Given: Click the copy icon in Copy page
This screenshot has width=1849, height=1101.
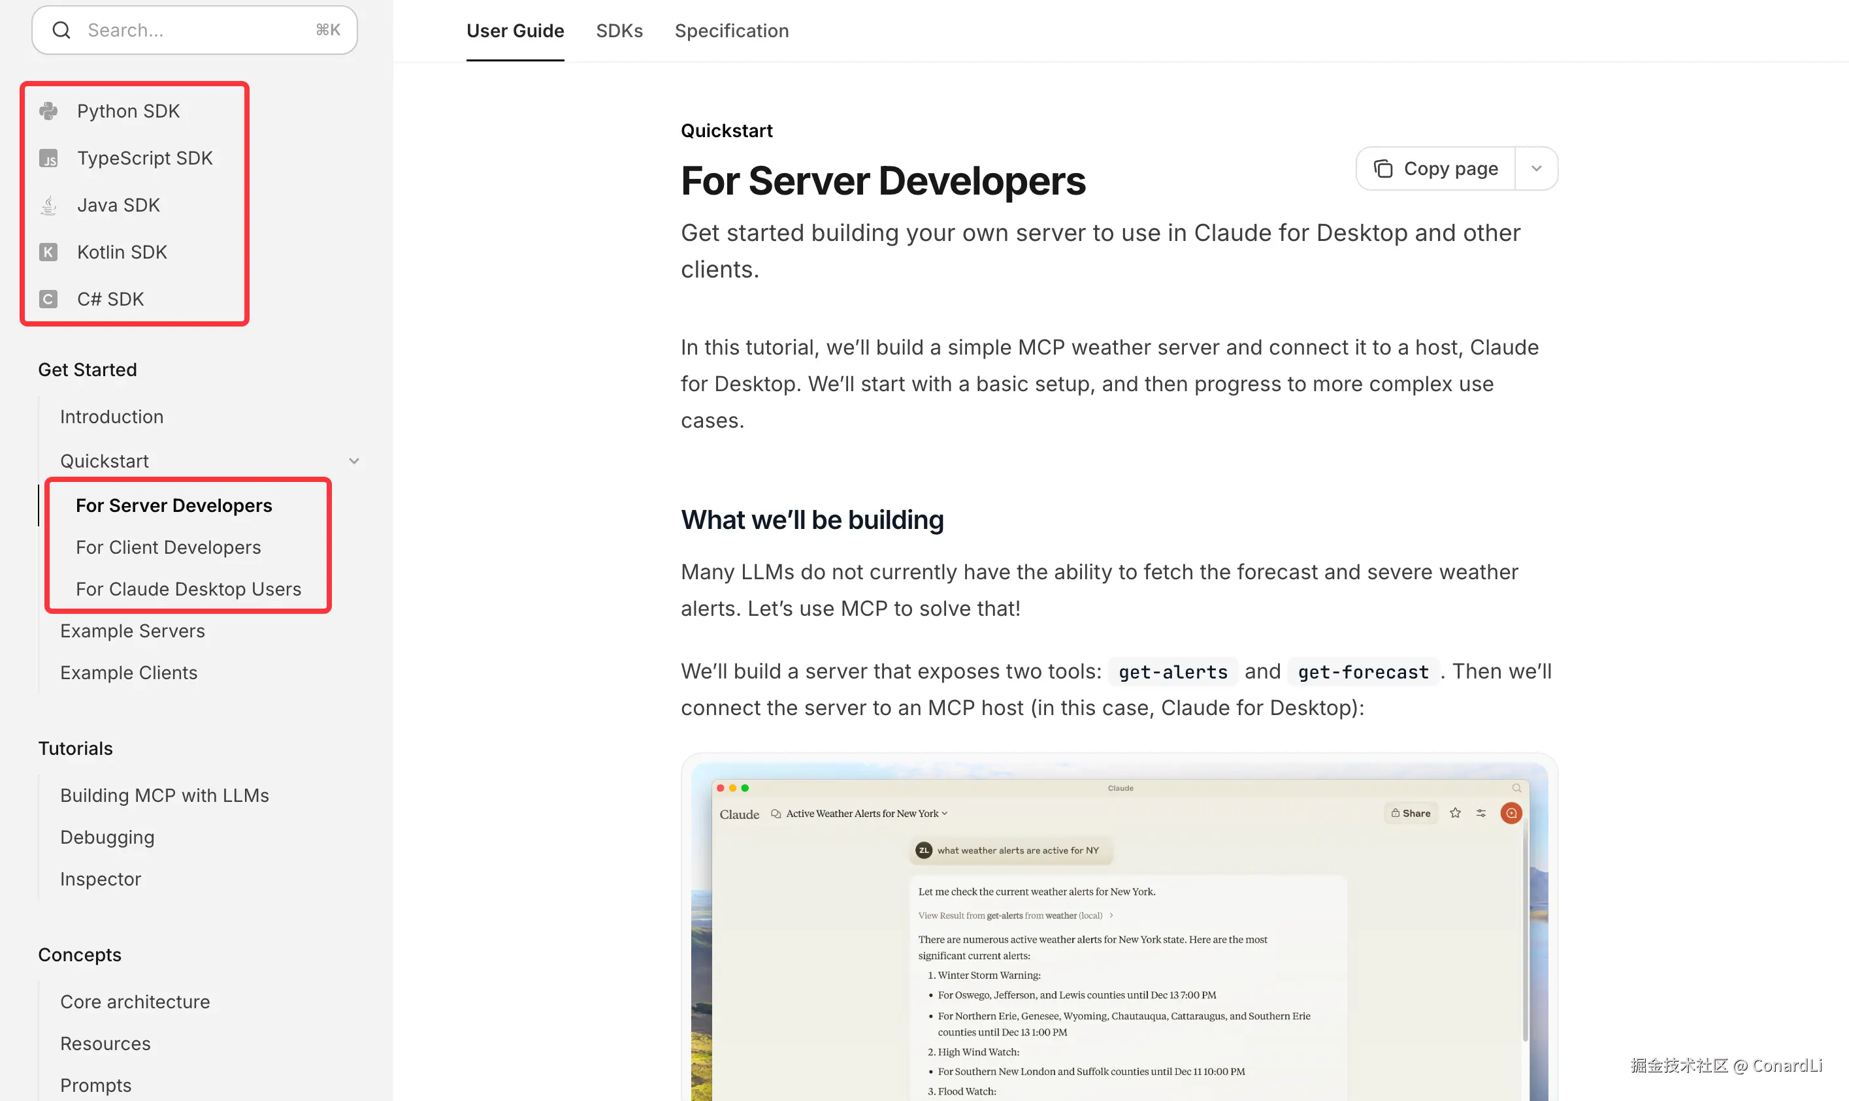Looking at the screenshot, I should [1383, 169].
